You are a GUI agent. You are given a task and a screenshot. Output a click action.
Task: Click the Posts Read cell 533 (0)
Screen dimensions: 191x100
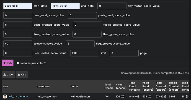tap(147, 97)
